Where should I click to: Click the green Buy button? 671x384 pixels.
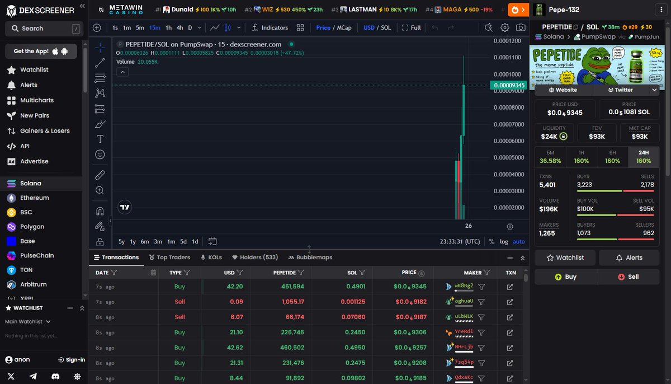click(565, 277)
